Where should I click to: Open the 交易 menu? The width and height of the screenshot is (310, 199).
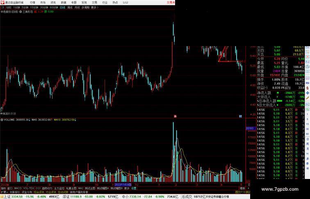coord(94,2)
